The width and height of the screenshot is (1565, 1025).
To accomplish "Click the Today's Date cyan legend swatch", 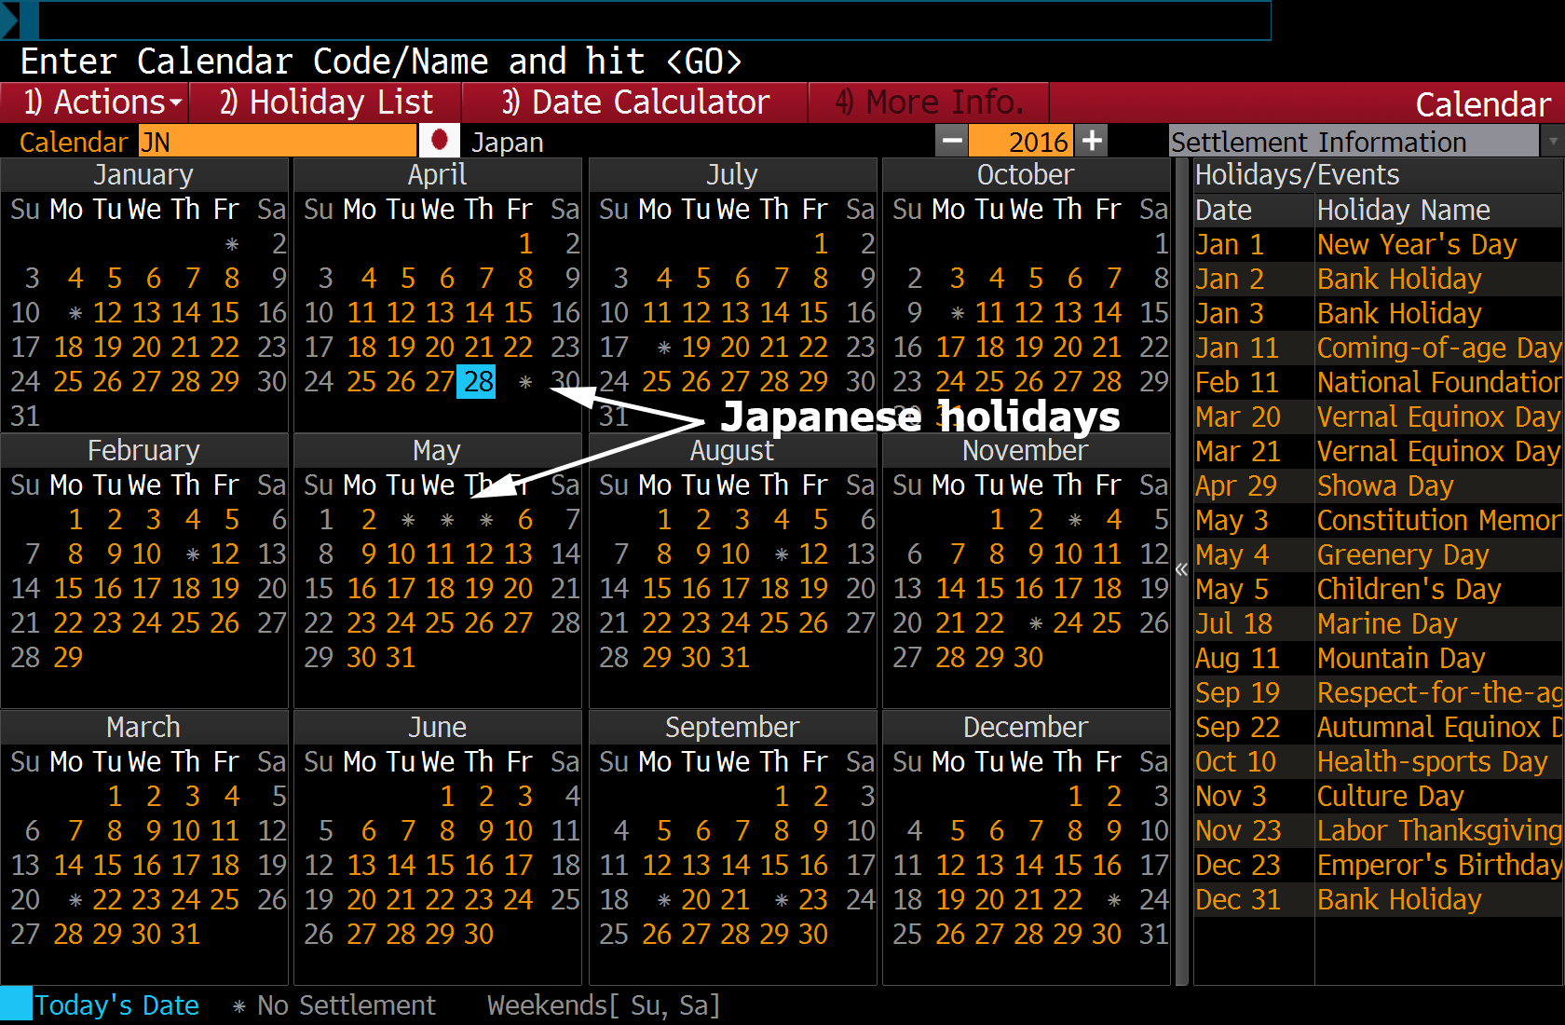I will (16, 1004).
